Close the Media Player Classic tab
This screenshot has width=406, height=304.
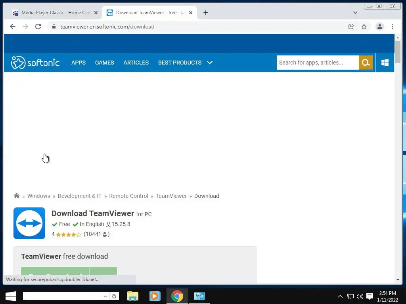(x=96, y=13)
